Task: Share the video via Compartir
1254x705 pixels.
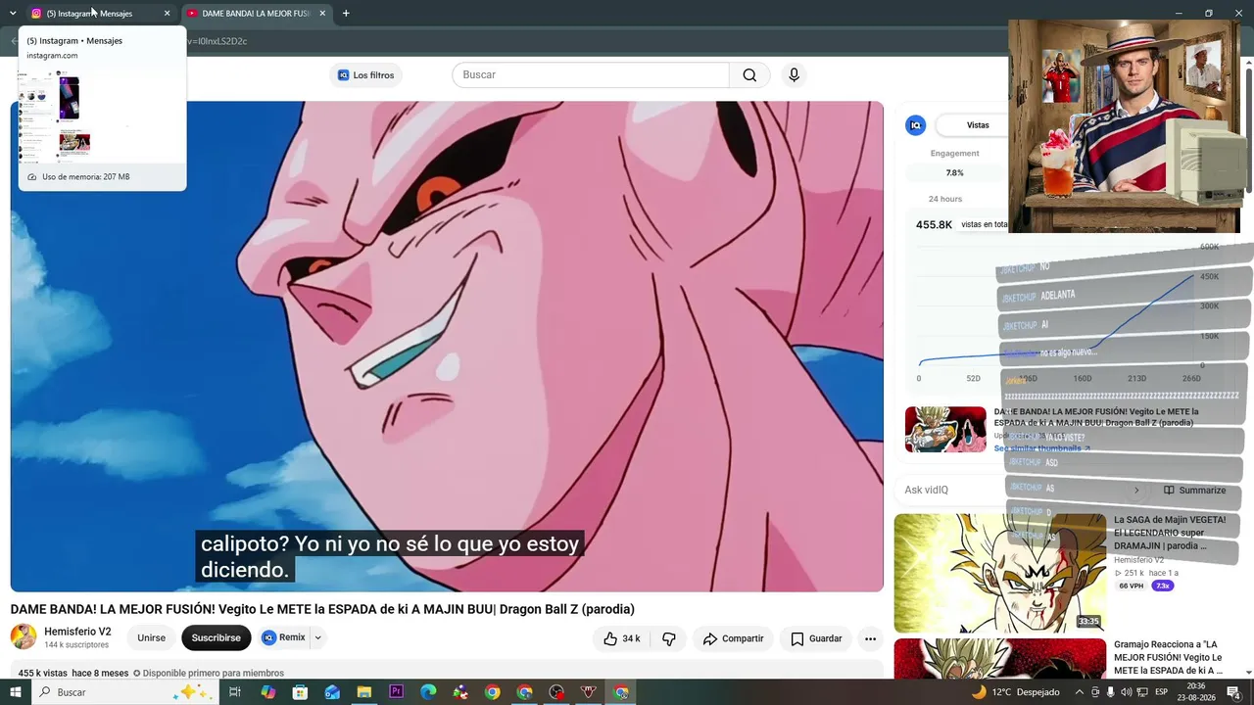Action: click(733, 638)
